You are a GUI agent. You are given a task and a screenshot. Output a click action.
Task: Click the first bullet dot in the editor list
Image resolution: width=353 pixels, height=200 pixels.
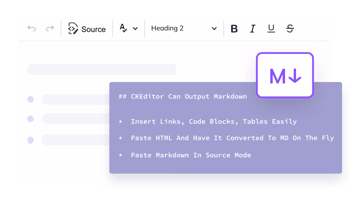[30, 100]
